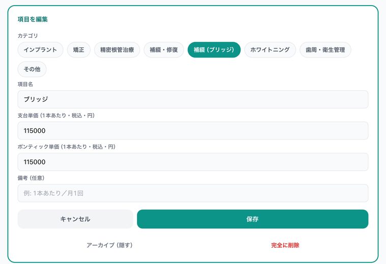386x264 pixels.
Task: Select the 補綴 (ブリッジ) category chip
Action: tap(214, 50)
